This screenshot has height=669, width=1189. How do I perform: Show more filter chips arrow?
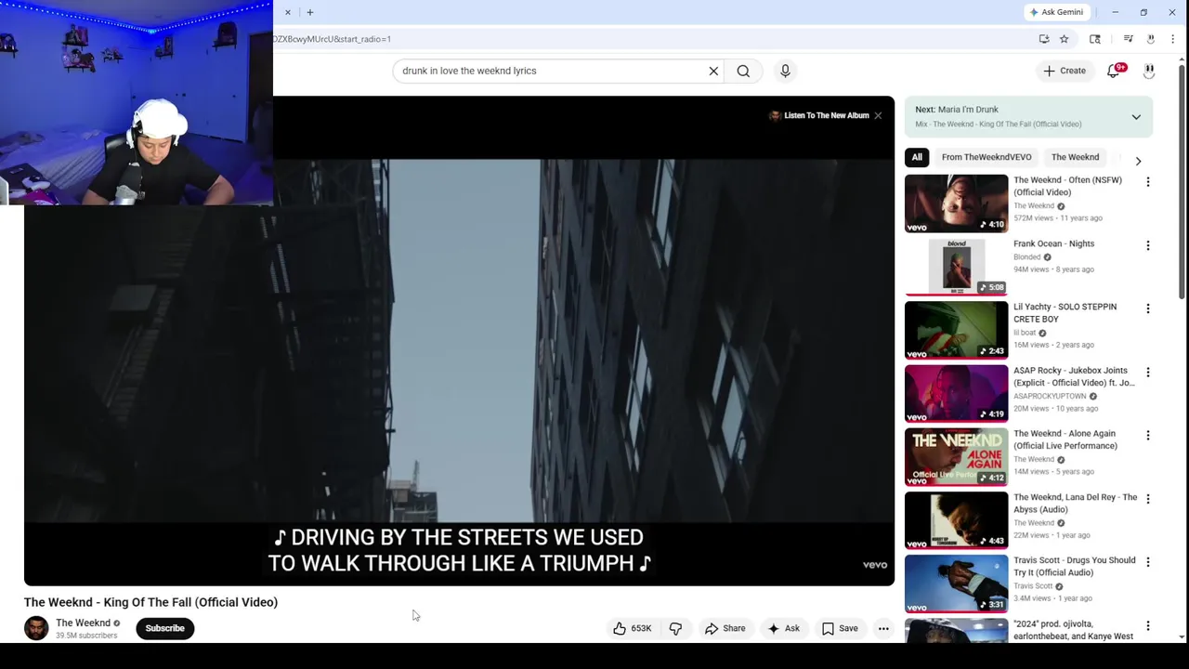tap(1138, 161)
